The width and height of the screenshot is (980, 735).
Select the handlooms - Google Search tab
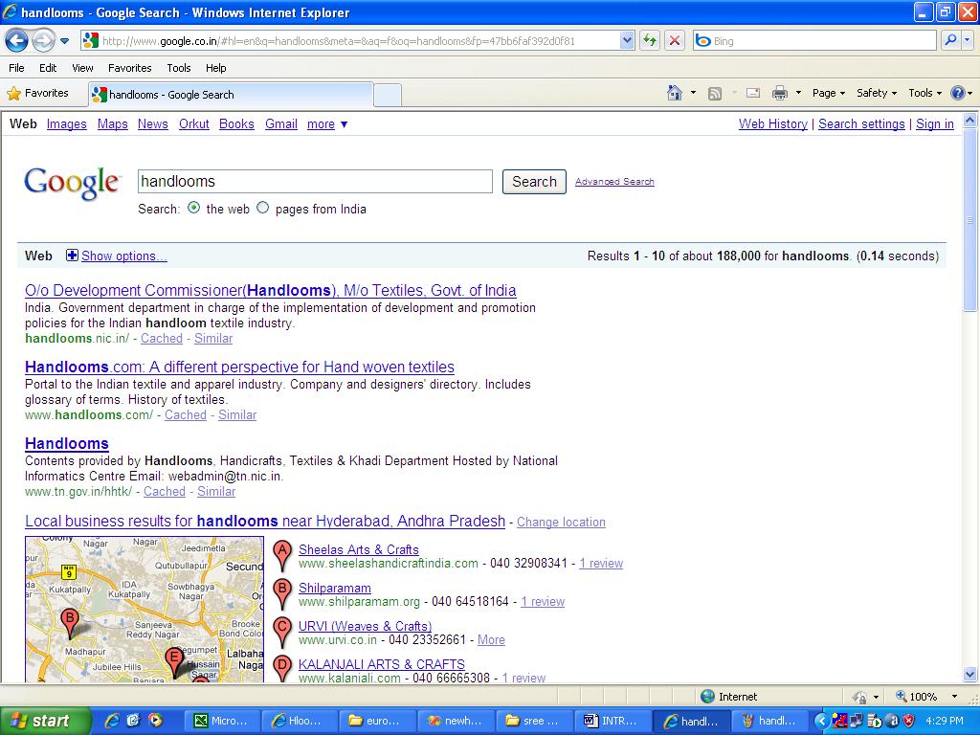(x=231, y=95)
